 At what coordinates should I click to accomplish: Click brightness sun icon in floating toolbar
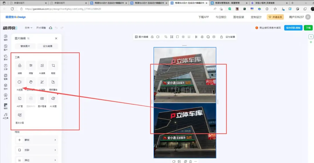click(183, 37)
